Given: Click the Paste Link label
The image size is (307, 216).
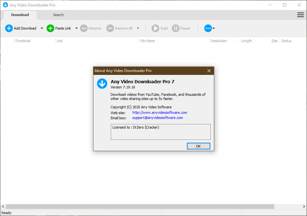Looking at the screenshot, I should click(63, 28).
